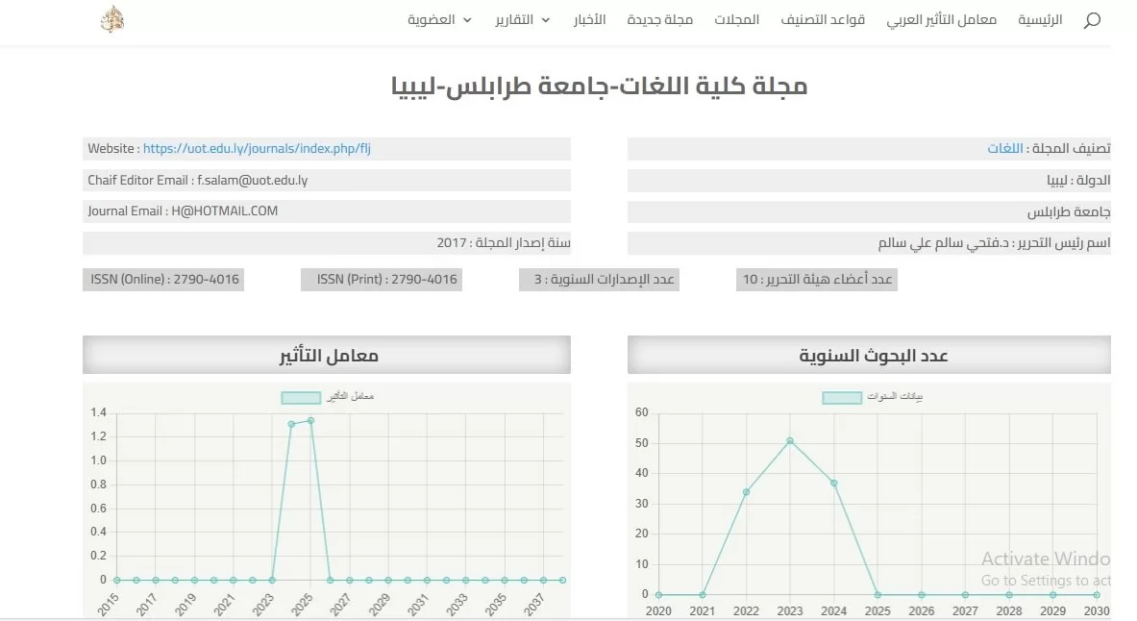Toggle معامل التأثير legend swatch
1137x621 pixels.
point(301,397)
